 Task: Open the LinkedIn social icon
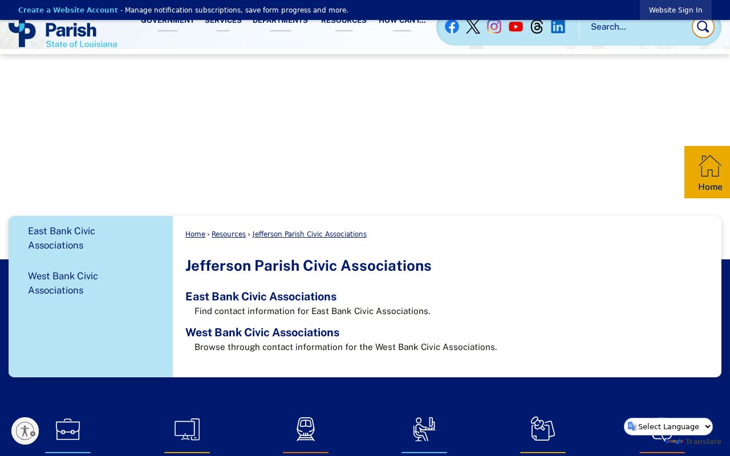tap(558, 27)
